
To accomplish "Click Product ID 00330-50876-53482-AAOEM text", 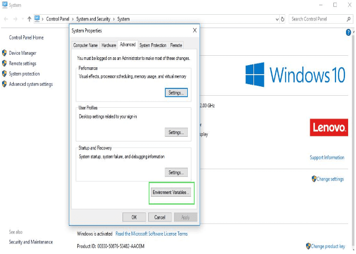I will click(x=110, y=246).
